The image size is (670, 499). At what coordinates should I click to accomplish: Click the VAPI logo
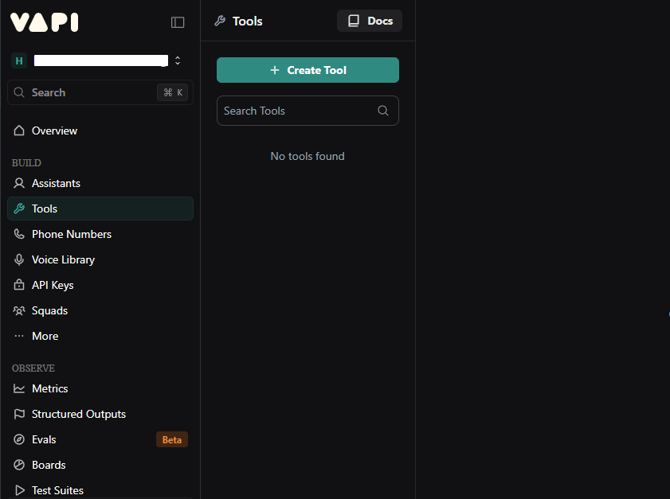[x=45, y=22]
